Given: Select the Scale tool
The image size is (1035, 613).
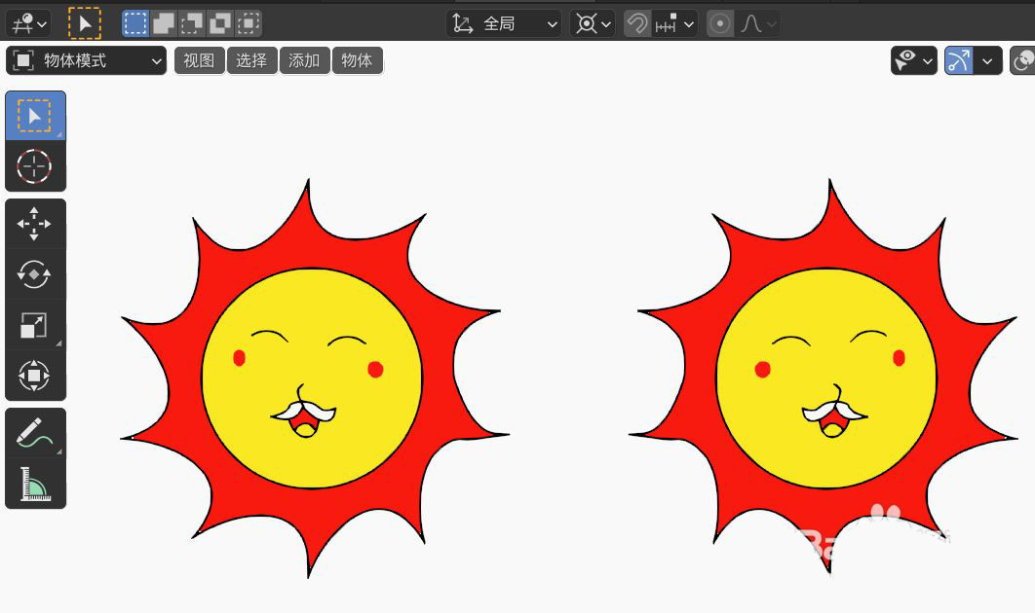Looking at the screenshot, I should pyautogui.click(x=36, y=326).
